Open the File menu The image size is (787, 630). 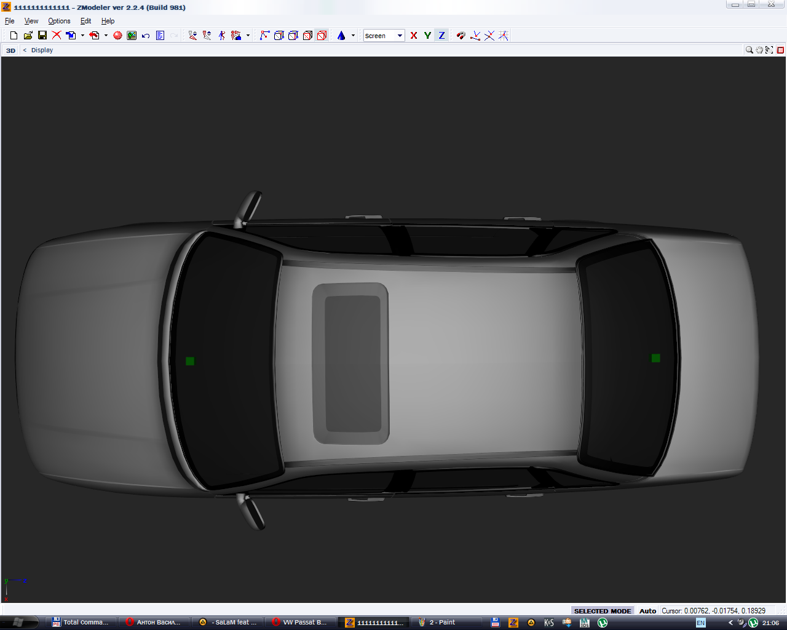point(9,21)
